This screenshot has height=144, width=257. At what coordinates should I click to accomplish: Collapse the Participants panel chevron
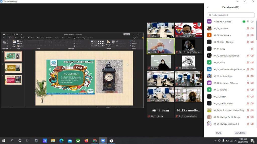click(x=208, y=7)
